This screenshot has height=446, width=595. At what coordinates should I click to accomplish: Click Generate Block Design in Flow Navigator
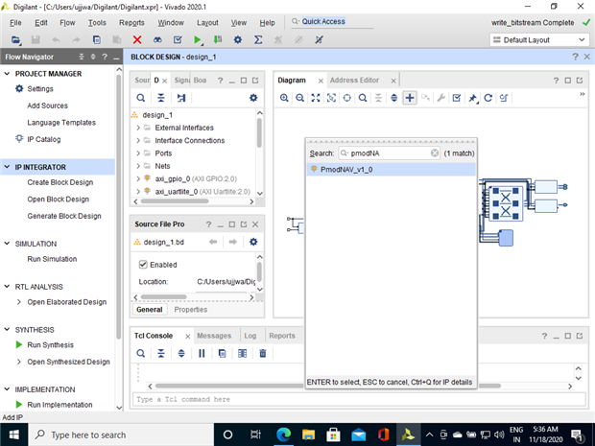(64, 216)
